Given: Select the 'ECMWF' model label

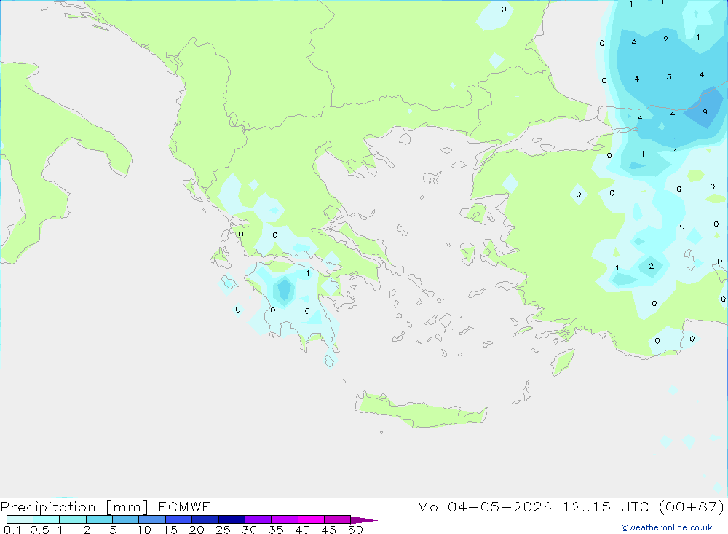Looking at the screenshot, I should 184,506.
